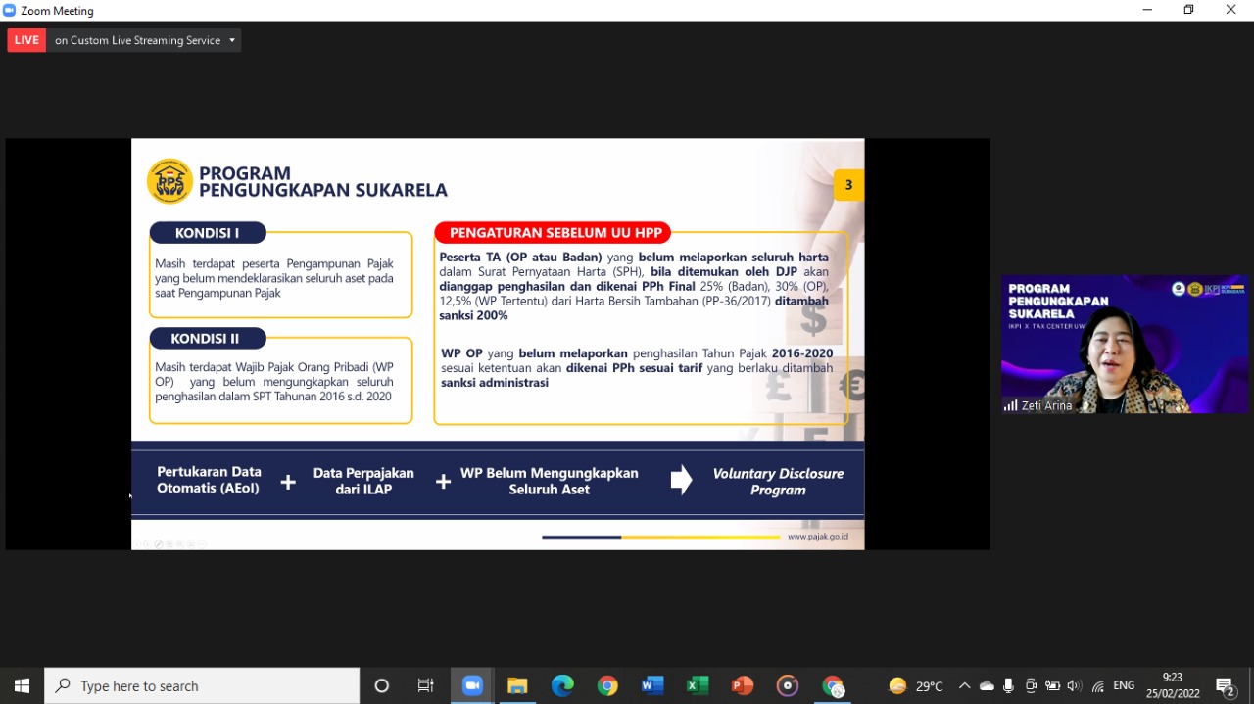
Task: Click the Zoom icon in taskbar
Action: tap(472, 685)
